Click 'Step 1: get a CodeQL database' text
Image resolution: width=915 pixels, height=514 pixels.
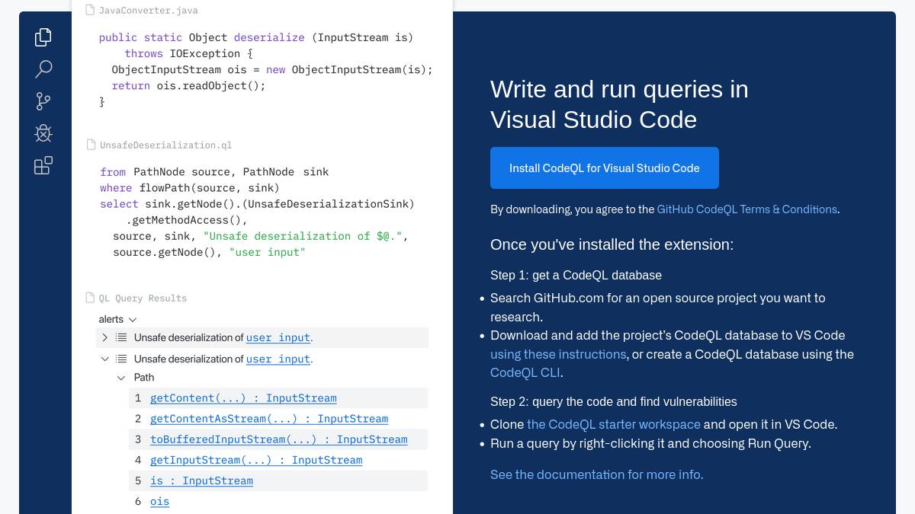coord(576,275)
